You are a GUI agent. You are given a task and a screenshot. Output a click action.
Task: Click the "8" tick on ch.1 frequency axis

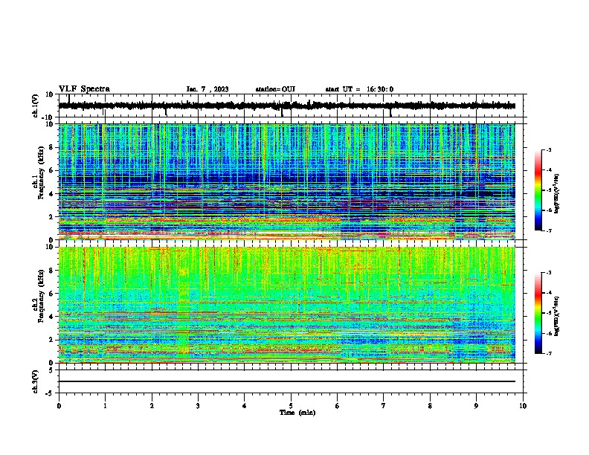(x=52, y=147)
